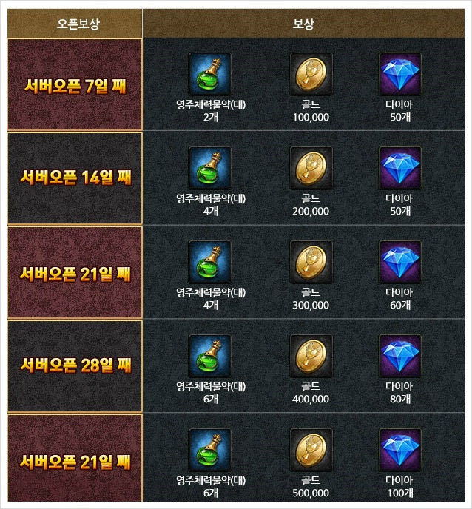Select the gold coin icon above 400,000

coord(311,356)
